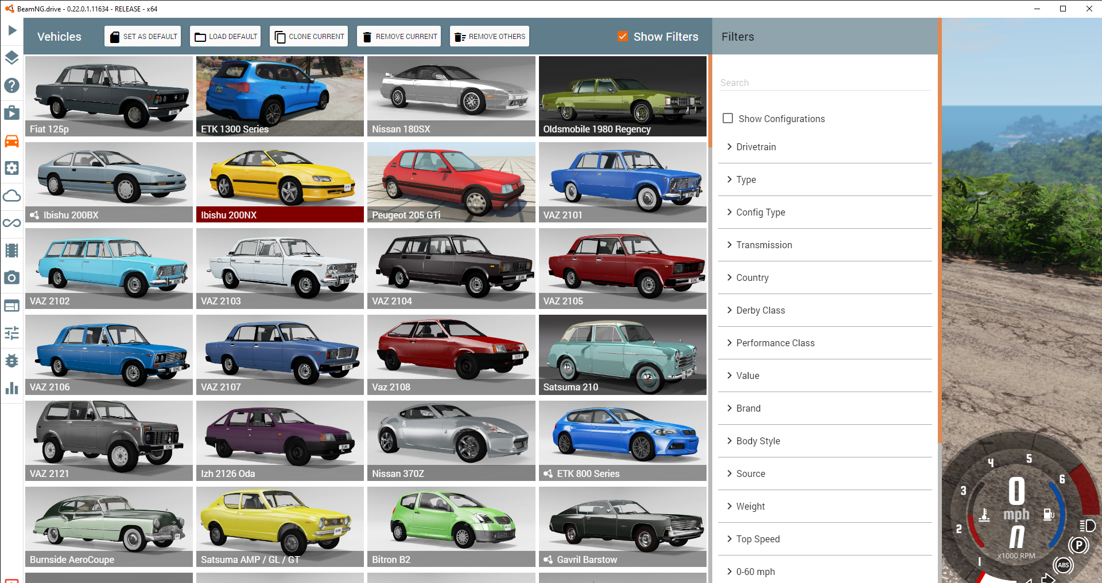This screenshot has width=1102, height=583.
Task: Select the Ibishu 200NX vehicle
Action: point(280,182)
